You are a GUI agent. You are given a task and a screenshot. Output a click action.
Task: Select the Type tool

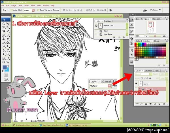pyautogui.click(x=8, y=50)
